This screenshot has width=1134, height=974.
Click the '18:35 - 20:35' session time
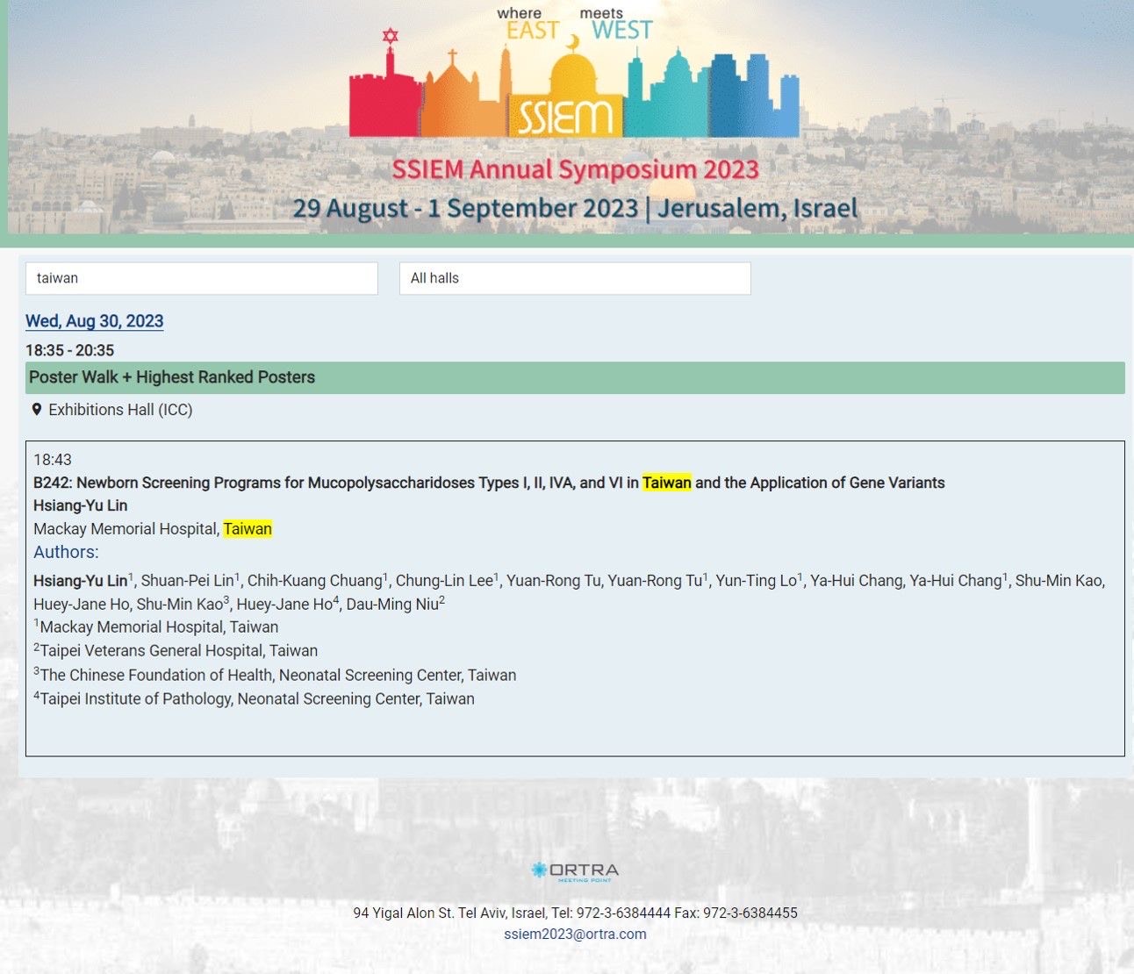[70, 350]
